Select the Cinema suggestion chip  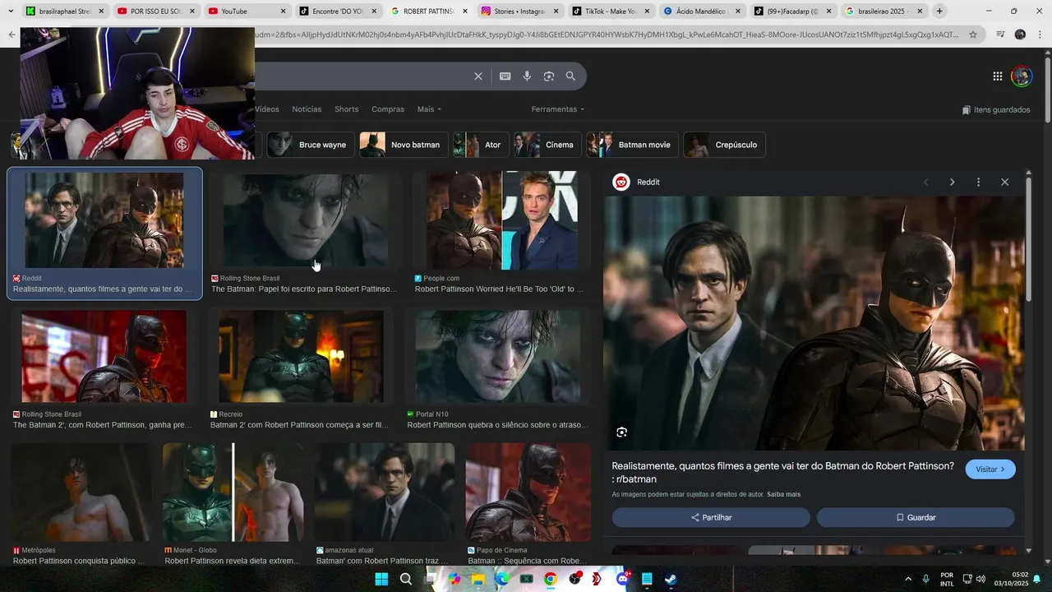548,145
